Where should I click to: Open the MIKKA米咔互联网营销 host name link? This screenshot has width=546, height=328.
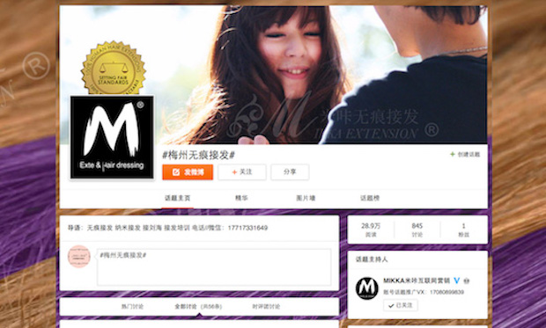[417, 281]
